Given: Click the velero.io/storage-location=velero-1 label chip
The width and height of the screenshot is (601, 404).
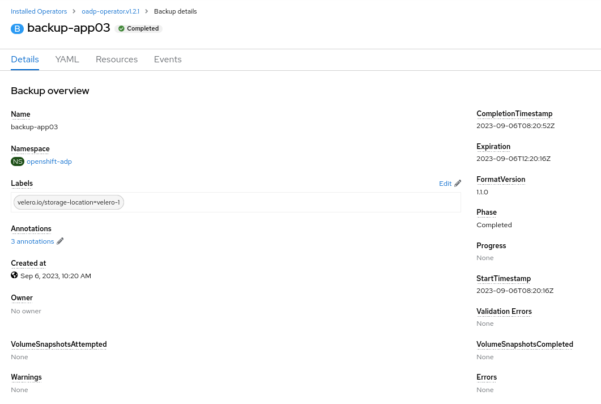Looking at the screenshot, I should tap(69, 202).
